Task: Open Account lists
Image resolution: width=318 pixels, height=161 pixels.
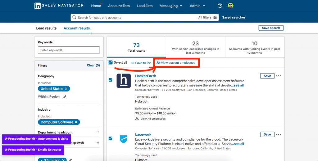Action: (119, 6)
